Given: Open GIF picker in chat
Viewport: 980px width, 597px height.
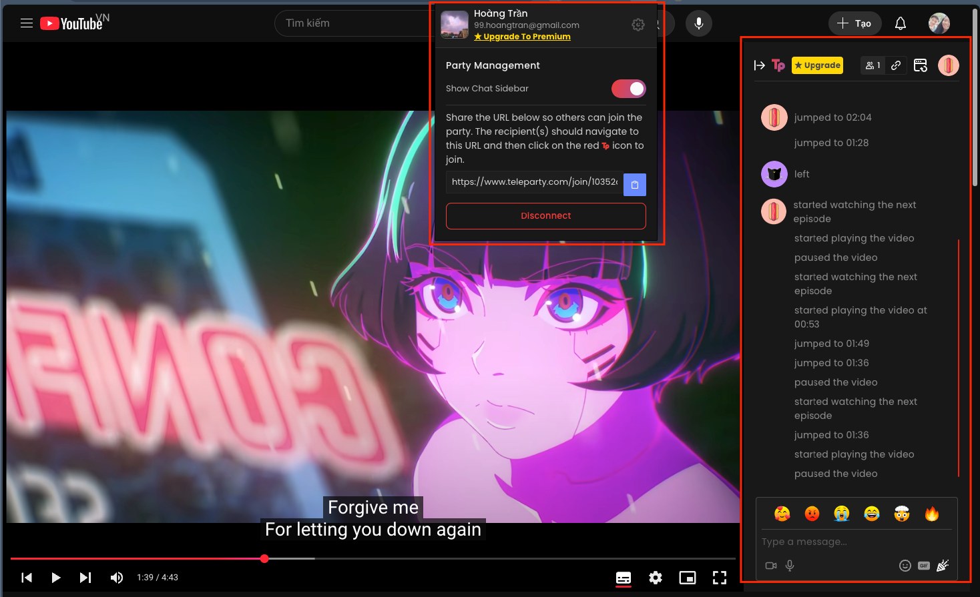Looking at the screenshot, I should [x=924, y=566].
